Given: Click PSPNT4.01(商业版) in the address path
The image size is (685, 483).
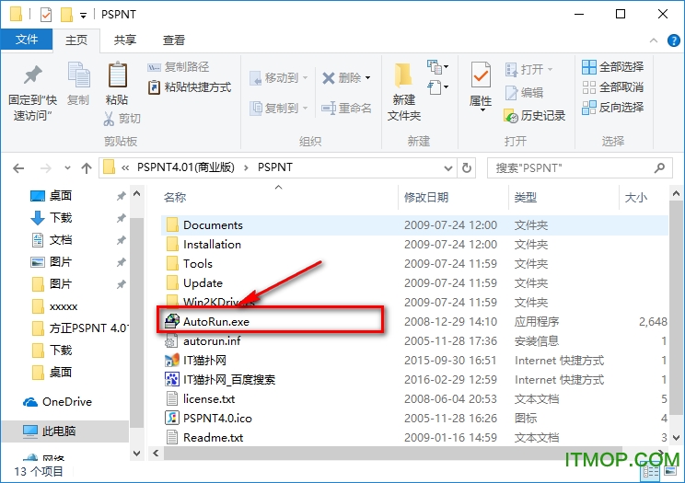Looking at the screenshot, I should coord(186,167).
